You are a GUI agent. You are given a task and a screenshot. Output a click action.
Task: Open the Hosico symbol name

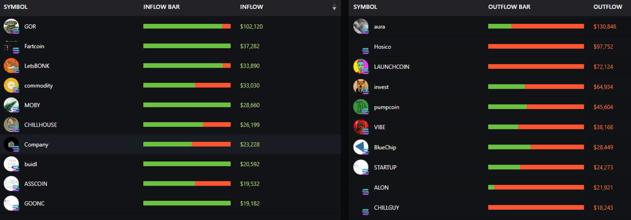pos(382,47)
